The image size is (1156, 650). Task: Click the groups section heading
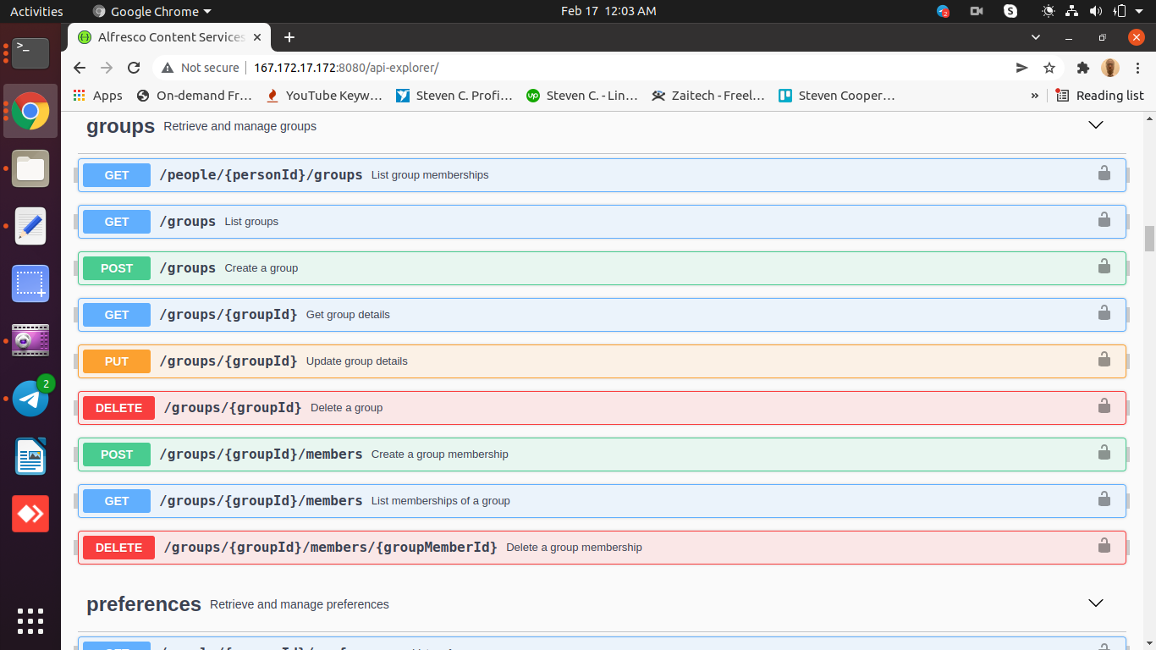click(x=120, y=126)
